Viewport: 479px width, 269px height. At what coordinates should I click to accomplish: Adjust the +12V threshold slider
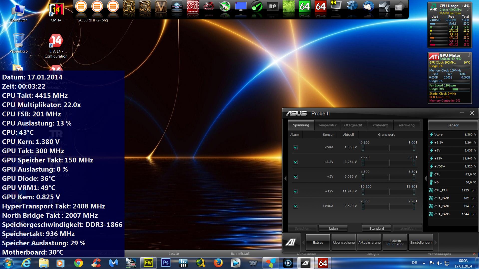pyautogui.click(x=389, y=192)
